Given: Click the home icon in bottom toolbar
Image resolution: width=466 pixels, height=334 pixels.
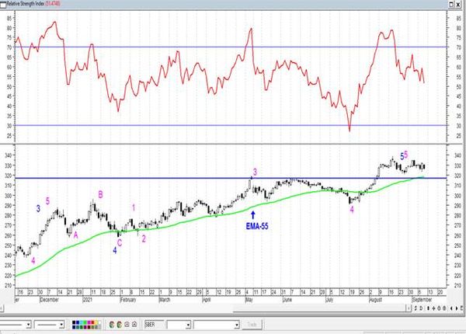Looking at the screenshot, I should tap(134, 325).
